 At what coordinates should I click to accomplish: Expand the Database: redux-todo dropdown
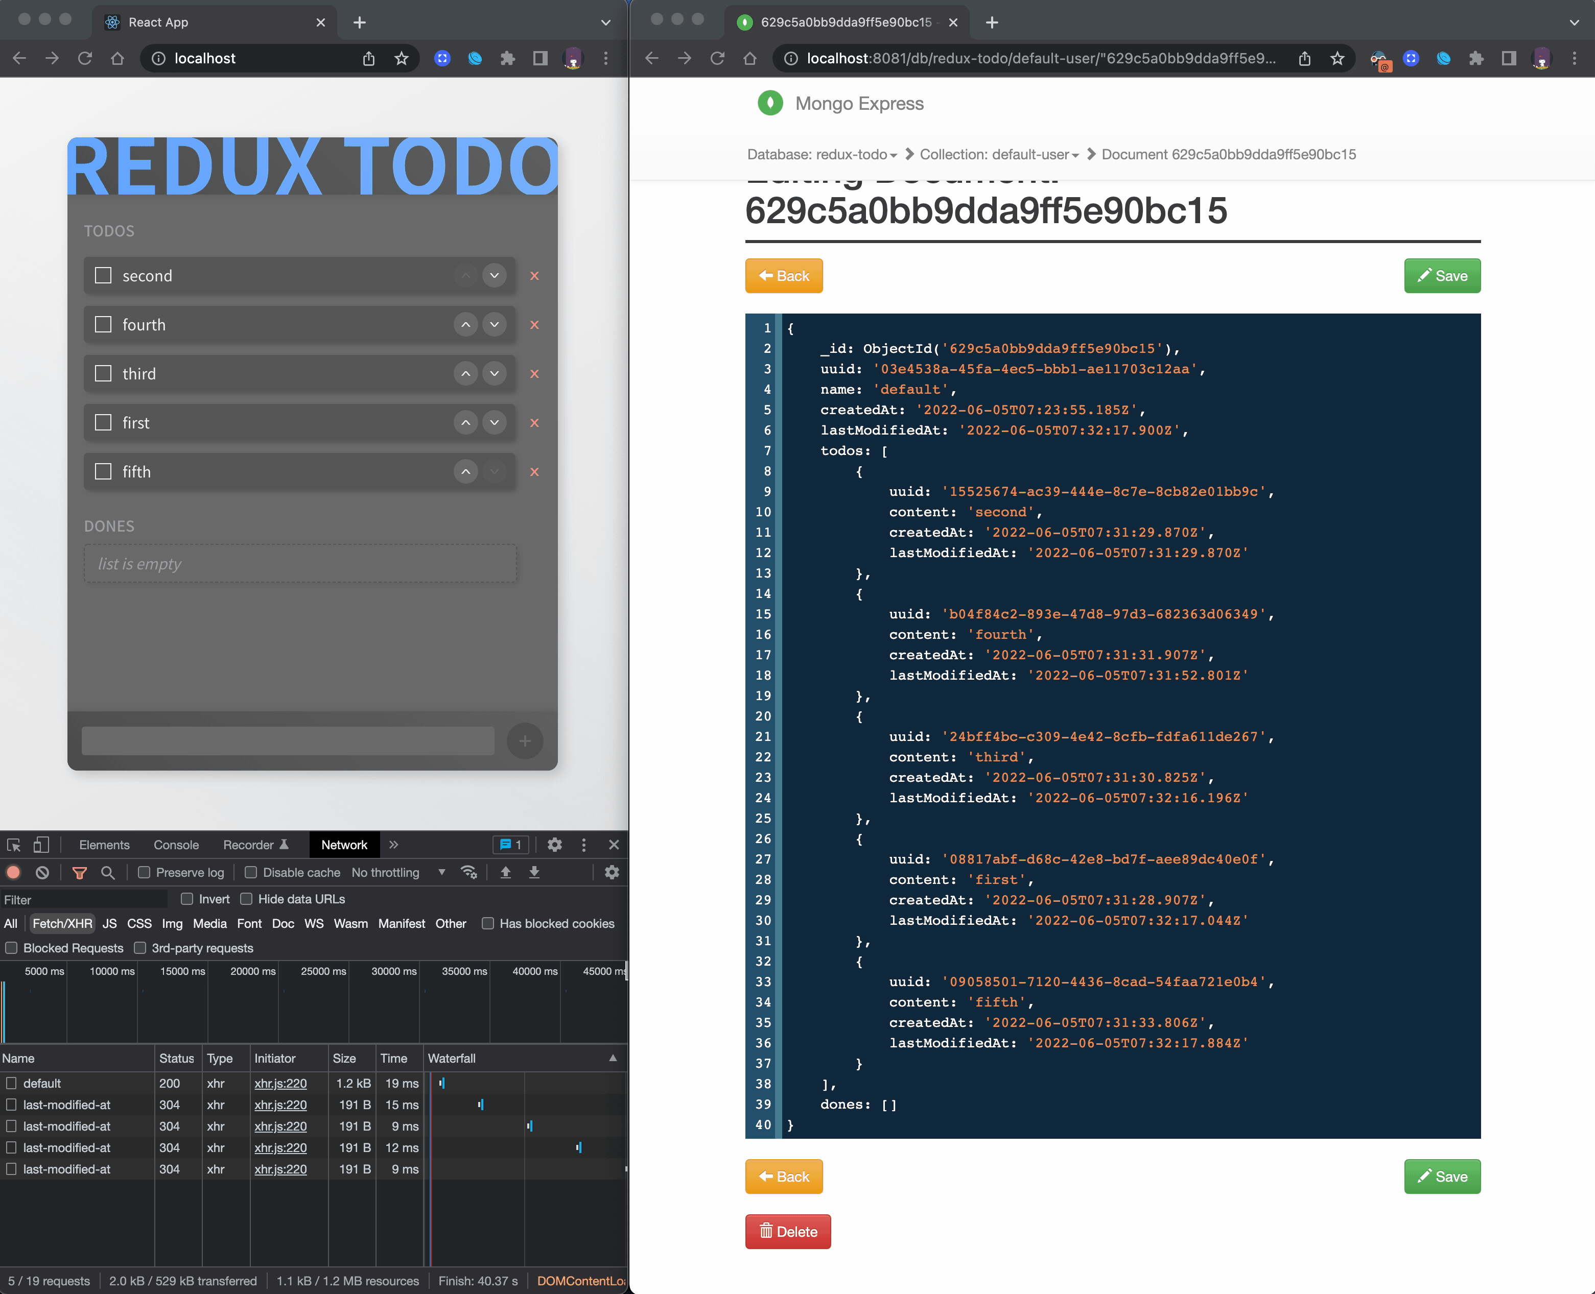[x=822, y=154]
